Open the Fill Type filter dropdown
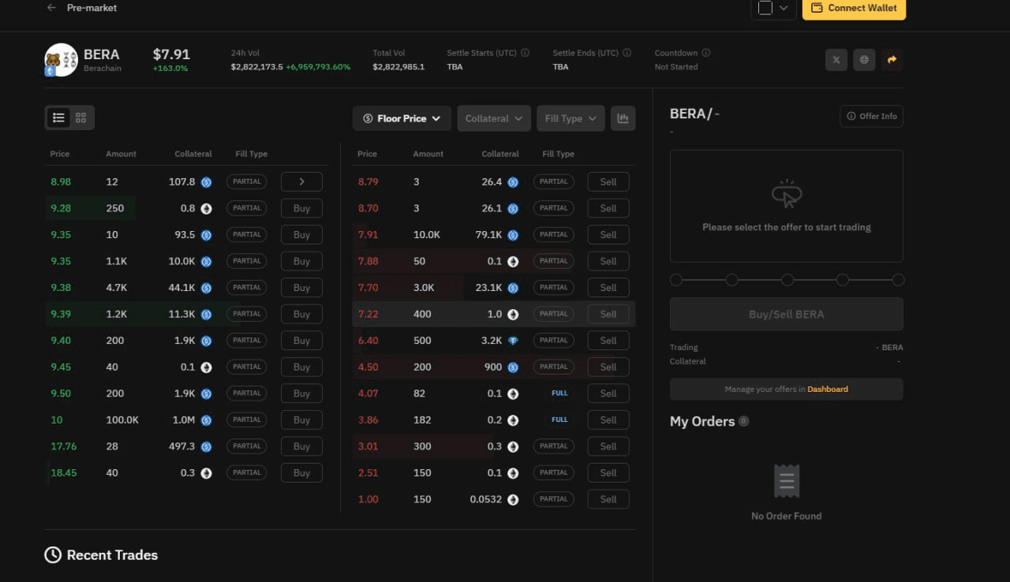The width and height of the screenshot is (1010, 582). [x=570, y=118]
